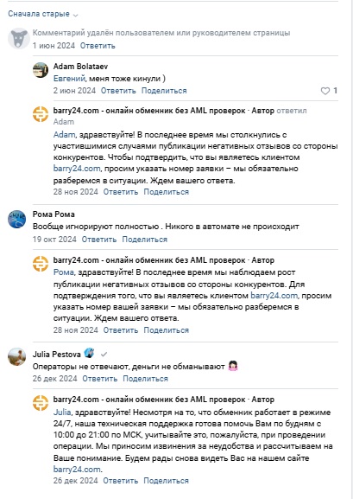This screenshot has height=499, width=353.
Task: Open the 'Сначала старые' sort dropdown
Action: (x=43, y=14)
